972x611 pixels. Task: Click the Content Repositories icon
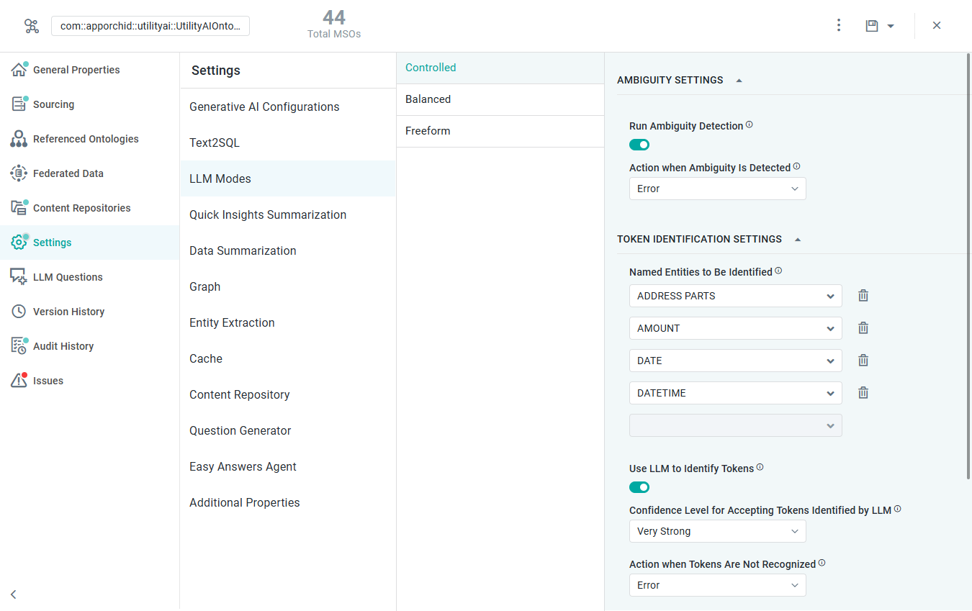click(x=19, y=208)
